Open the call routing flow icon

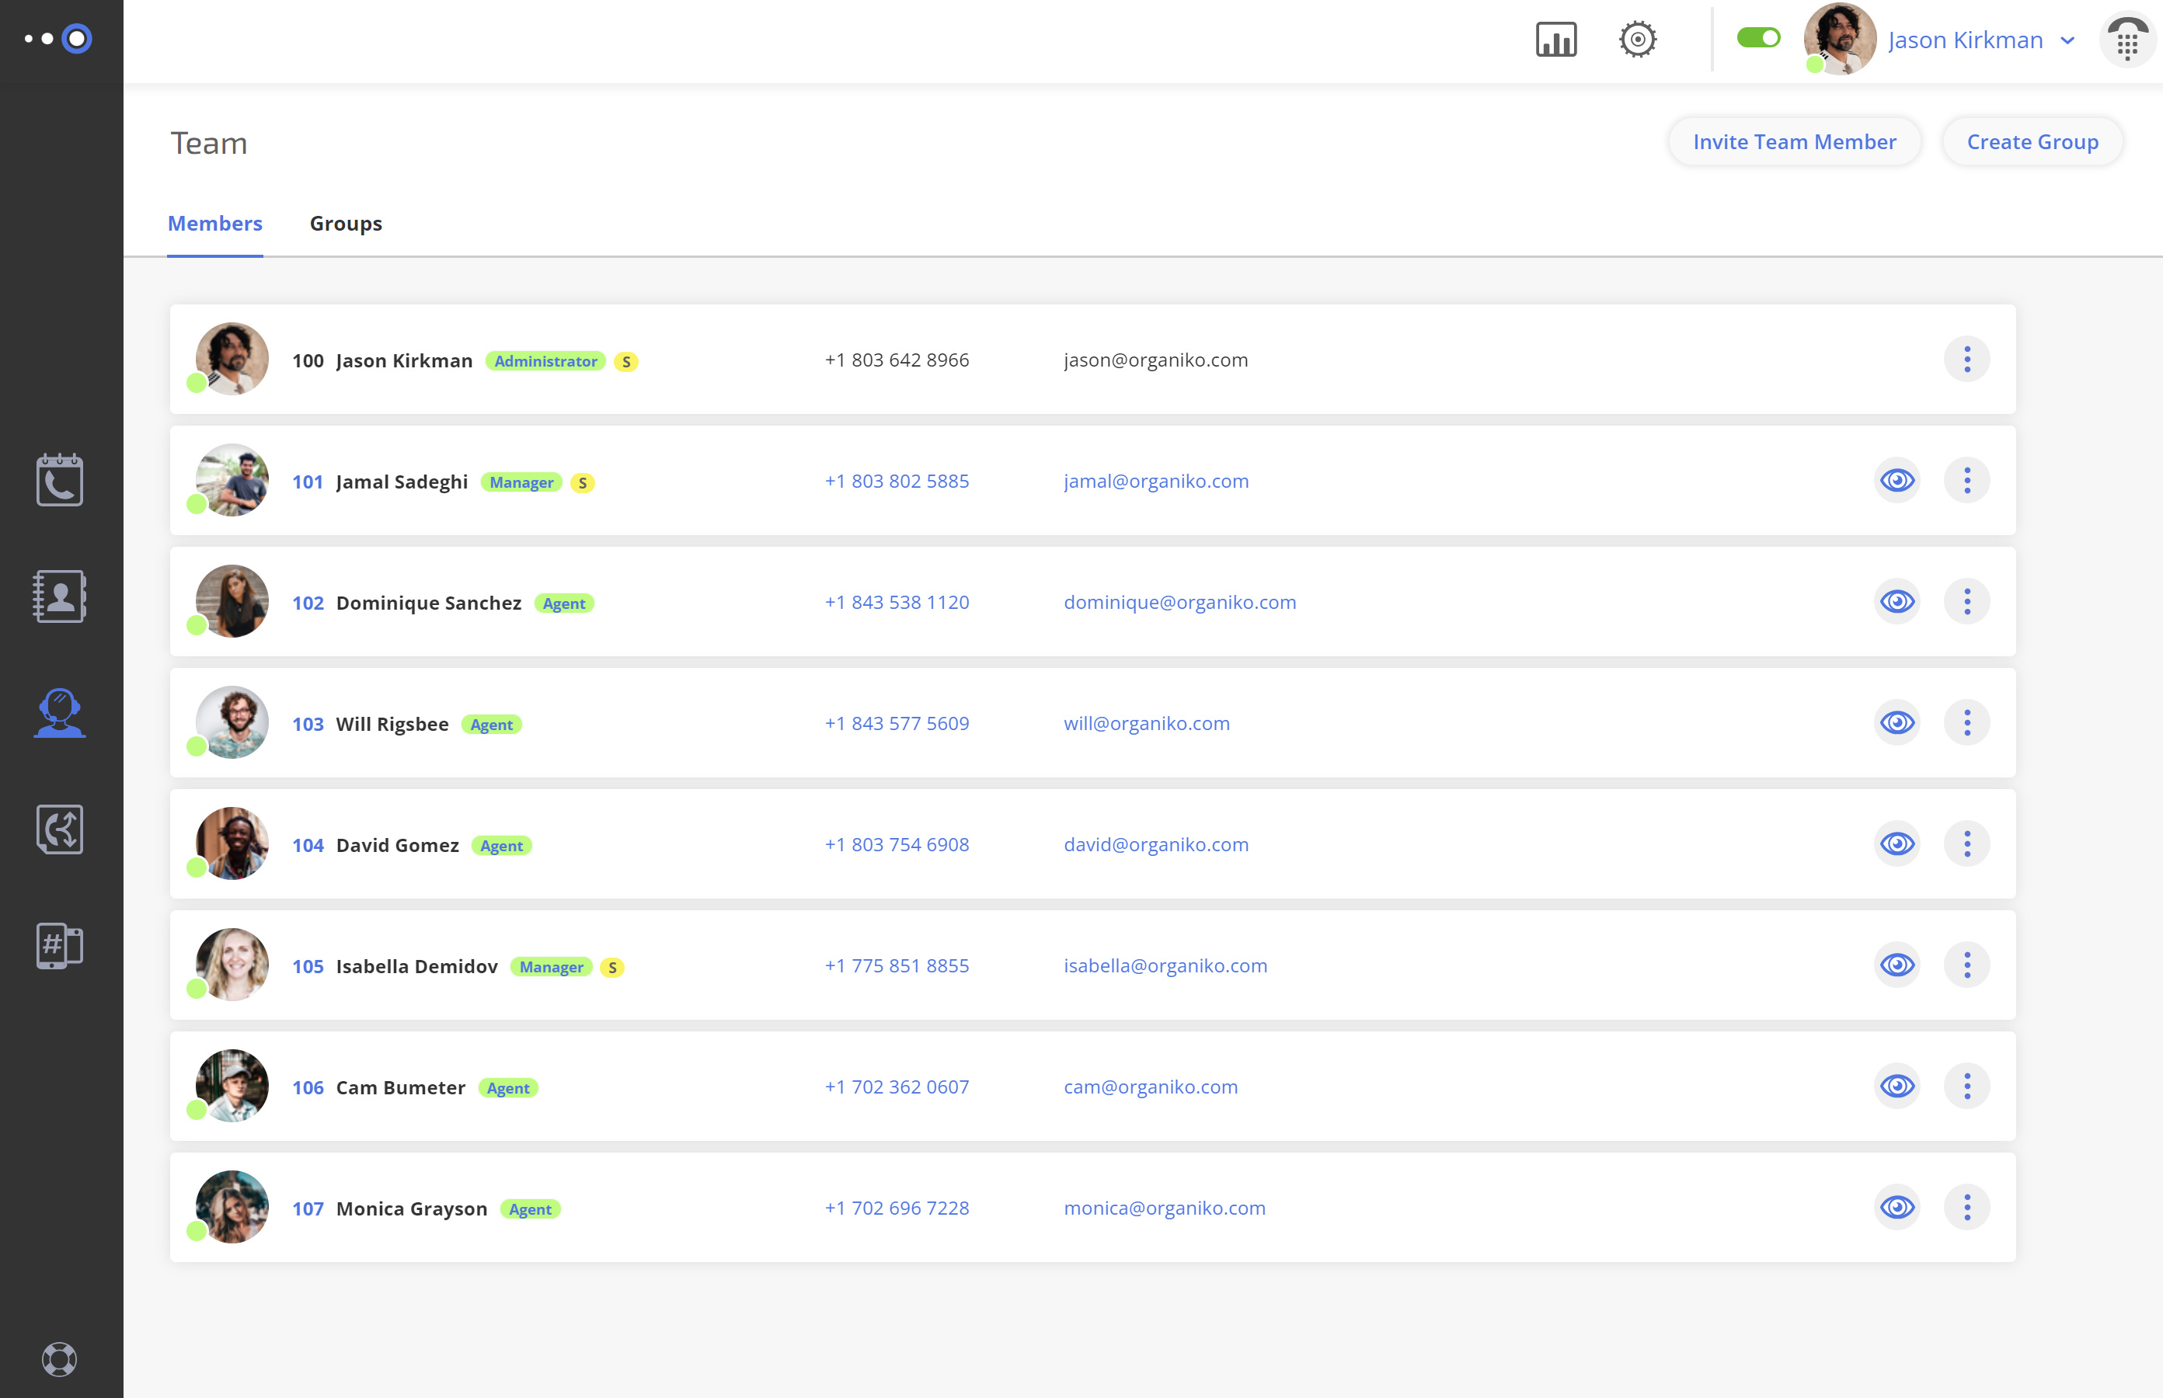pyautogui.click(x=60, y=829)
